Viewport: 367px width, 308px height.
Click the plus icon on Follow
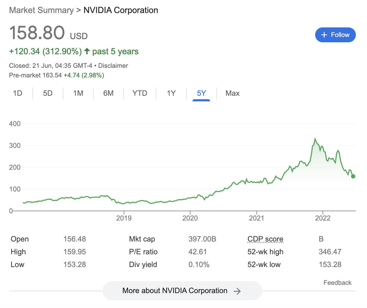click(x=324, y=35)
